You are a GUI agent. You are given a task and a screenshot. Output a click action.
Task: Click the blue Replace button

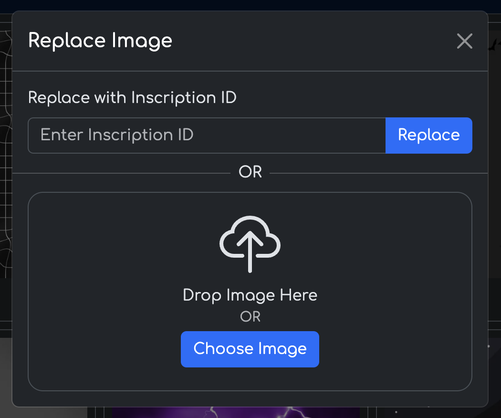point(428,135)
